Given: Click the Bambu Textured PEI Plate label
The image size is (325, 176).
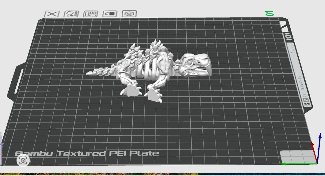Looking at the screenshot, I should (x=87, y=153).
